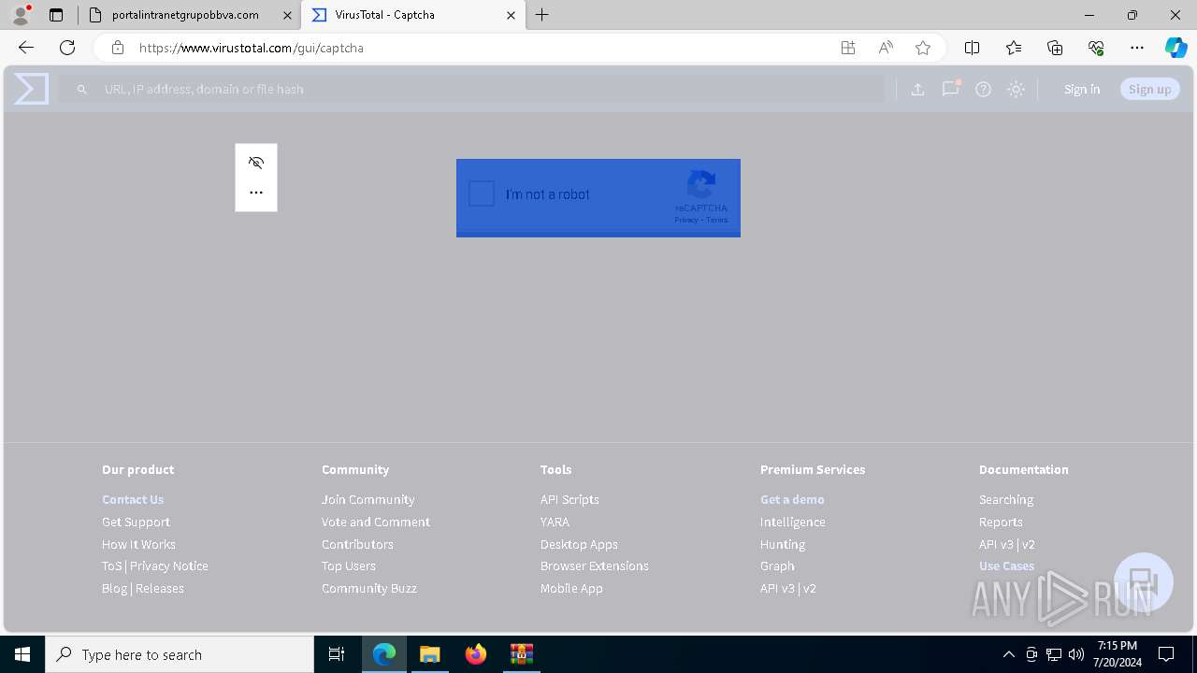Click the read aloud icon
Screen dimensions: 1197x673
click(886, 48)
